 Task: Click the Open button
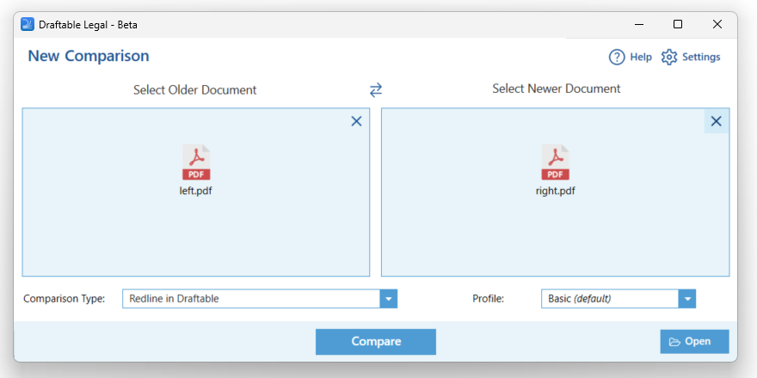click(695, 342)
